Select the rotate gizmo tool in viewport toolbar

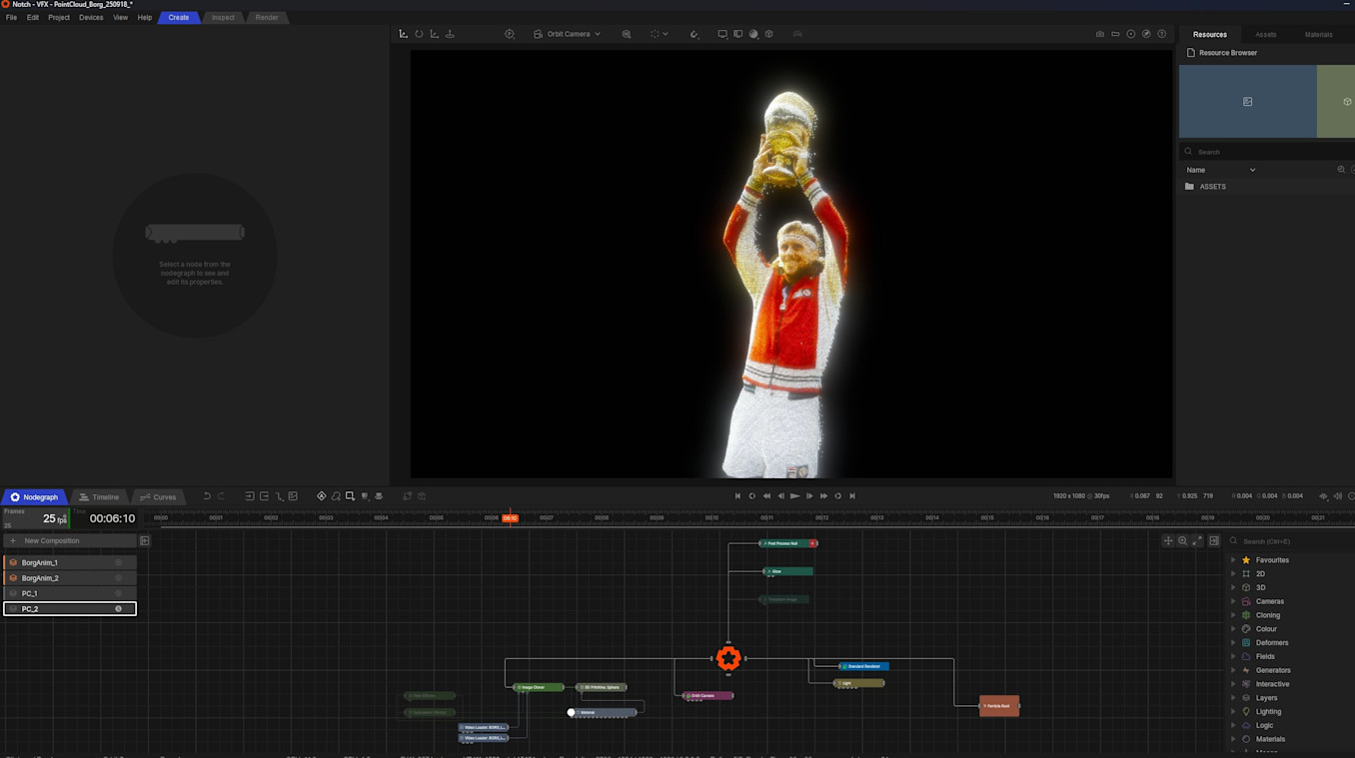(419, 34)
